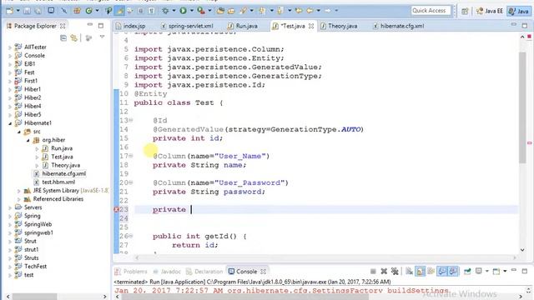Open the Theory.java editor tab

pyautogui.click(x=339, y=26)
